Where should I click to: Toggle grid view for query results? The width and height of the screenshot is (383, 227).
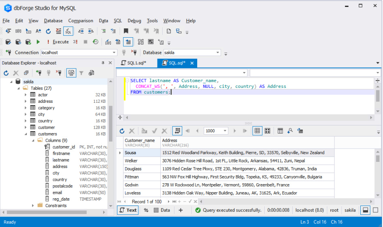[257, 131]
